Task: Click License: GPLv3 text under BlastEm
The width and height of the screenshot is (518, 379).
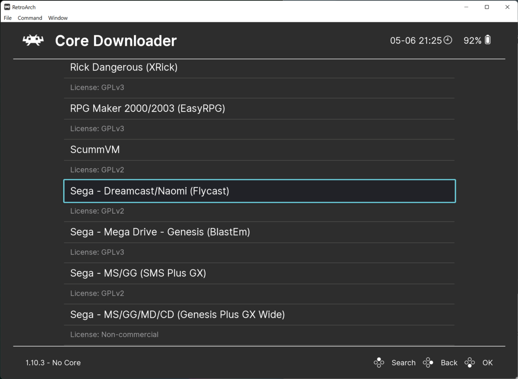Action: point(97,252)
